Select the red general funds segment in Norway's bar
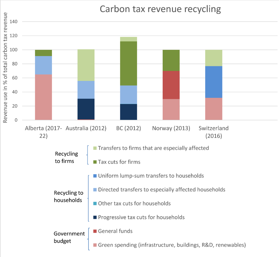Viewport: 279px width, 257px height. [171, 85]
